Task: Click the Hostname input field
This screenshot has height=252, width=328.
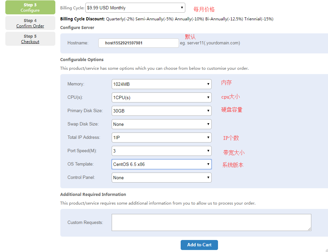Action: point(138,43)
